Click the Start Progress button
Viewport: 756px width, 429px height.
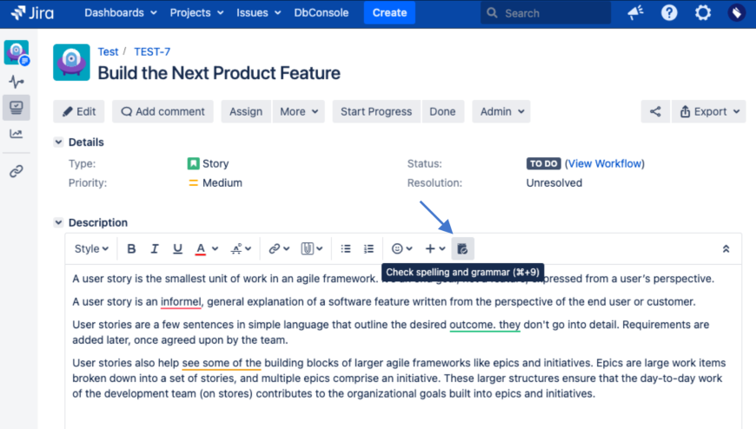coord(375,111)
